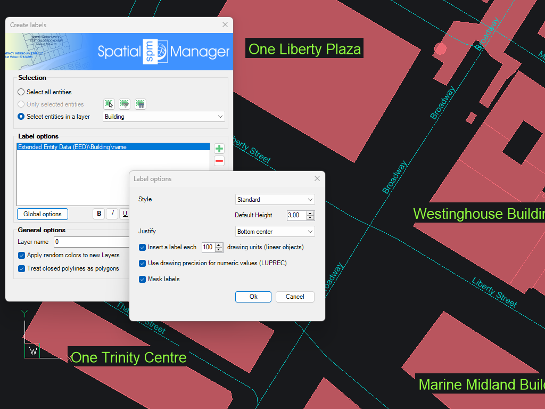Click the Layer name input field
Viewport: 545px width, 409px height.
(x=92, y=242)
